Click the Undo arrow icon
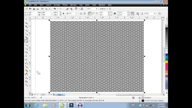This screenshot has height=108, width=192. click(x=55, y=9)
